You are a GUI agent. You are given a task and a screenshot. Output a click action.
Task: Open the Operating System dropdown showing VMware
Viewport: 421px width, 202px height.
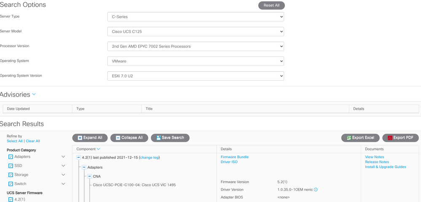click(196, 61)
